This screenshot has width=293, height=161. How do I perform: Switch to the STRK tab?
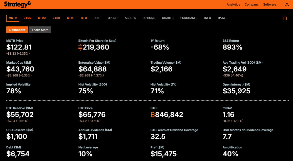coord(56,18)
